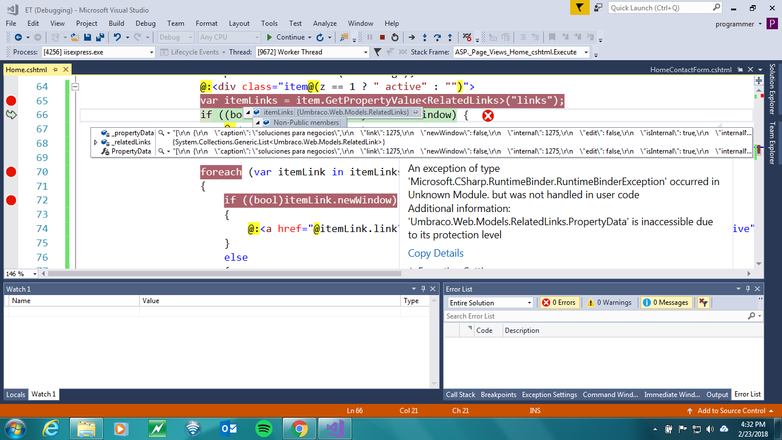
Task: Open the Windows Start menu
Action: point(15,428)
